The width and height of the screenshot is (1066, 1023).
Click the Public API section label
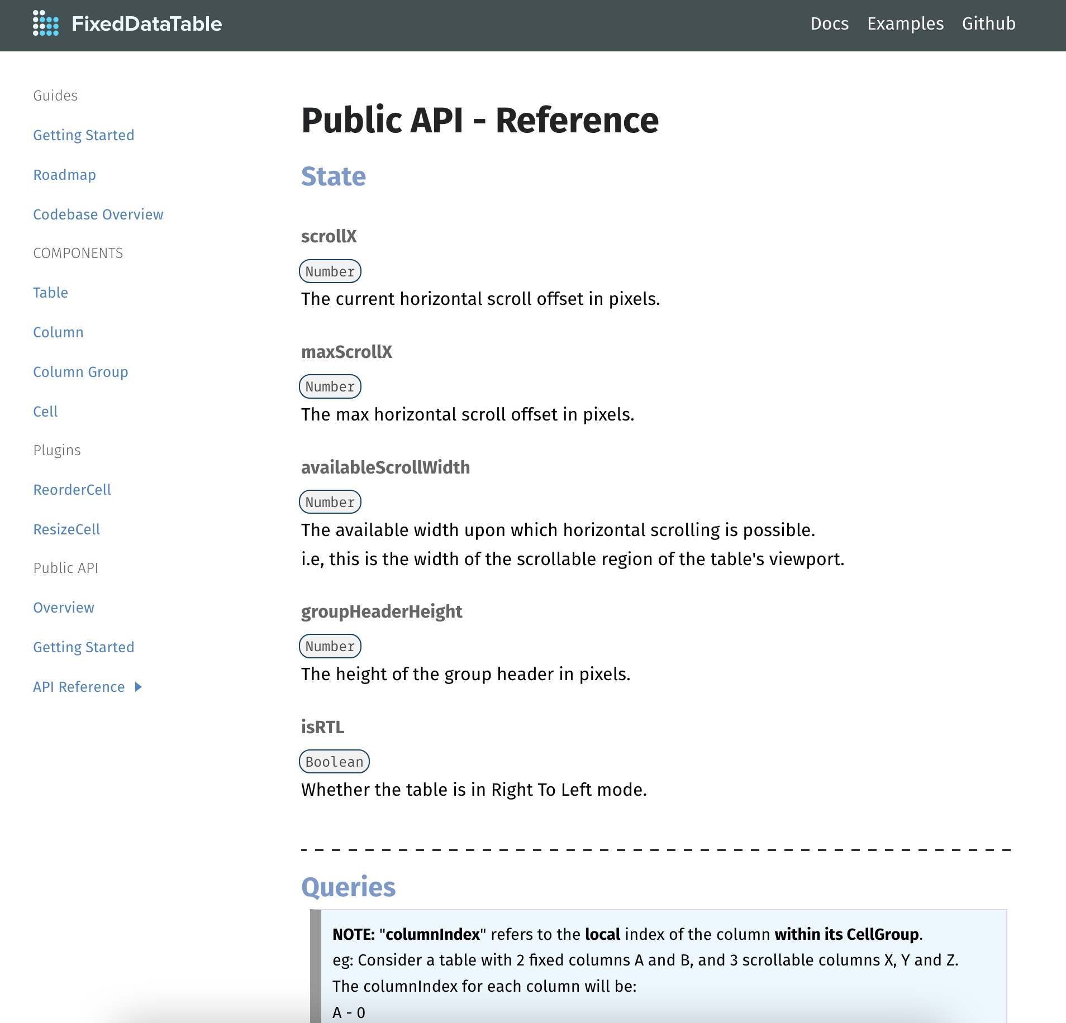pyautogui.click(x=66, y=568)
